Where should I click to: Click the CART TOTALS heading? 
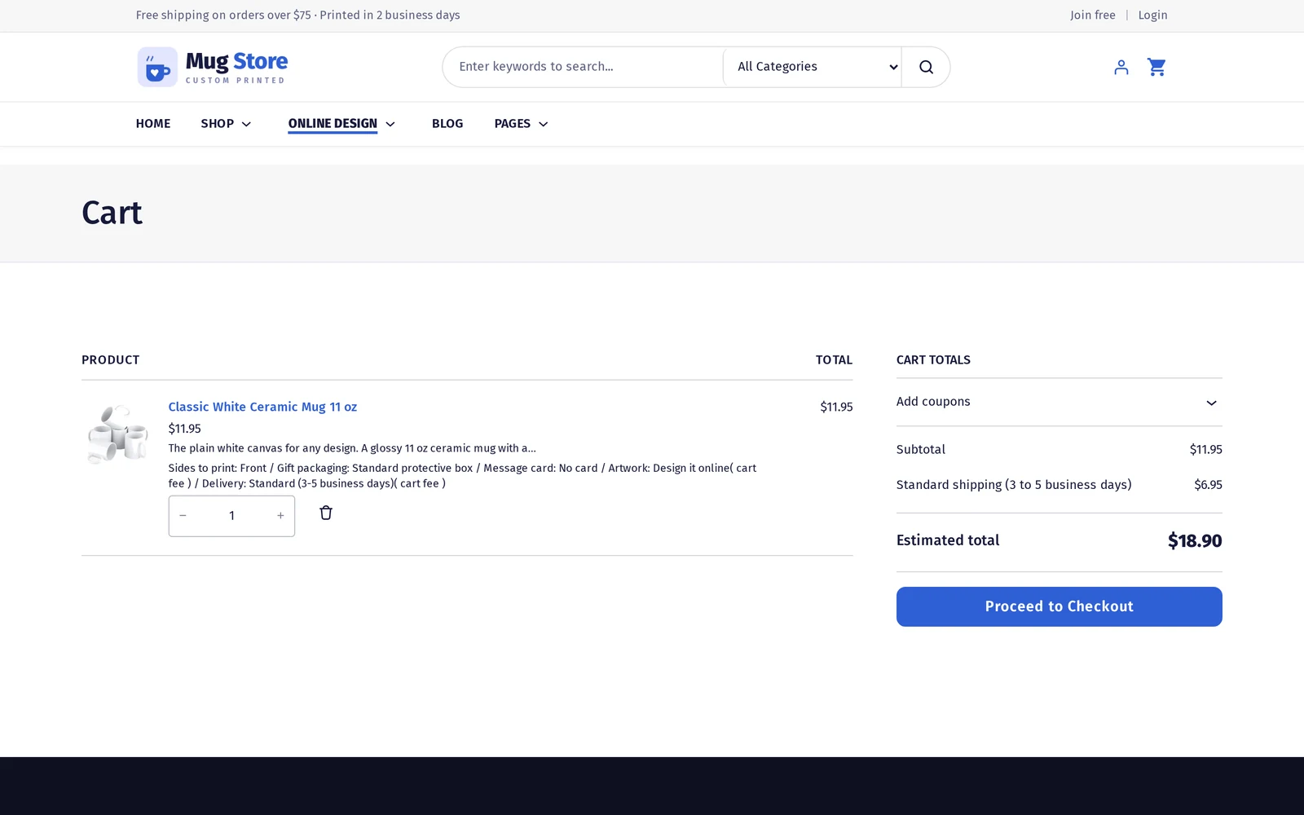click(933, 360)
